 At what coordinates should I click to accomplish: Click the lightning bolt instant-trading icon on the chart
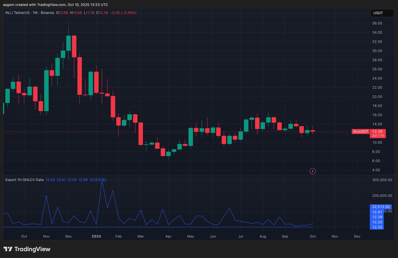312,171
